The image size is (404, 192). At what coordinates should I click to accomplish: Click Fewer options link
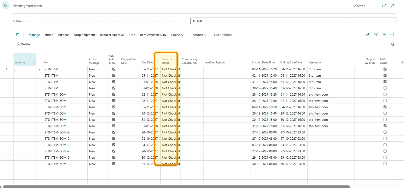pos(222,35)
